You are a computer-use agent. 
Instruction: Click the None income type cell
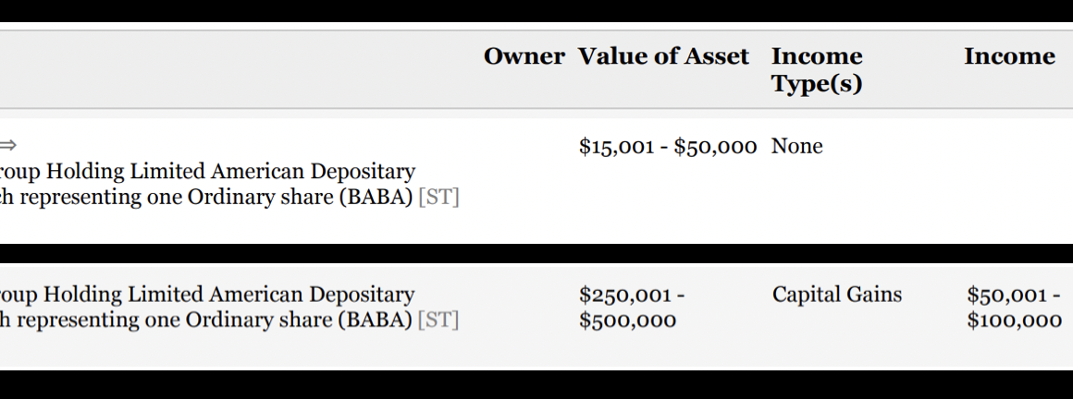(797, 147)
